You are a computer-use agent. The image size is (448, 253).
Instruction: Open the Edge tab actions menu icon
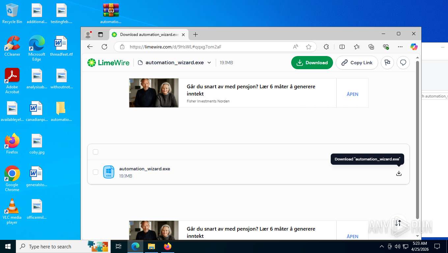100,34
